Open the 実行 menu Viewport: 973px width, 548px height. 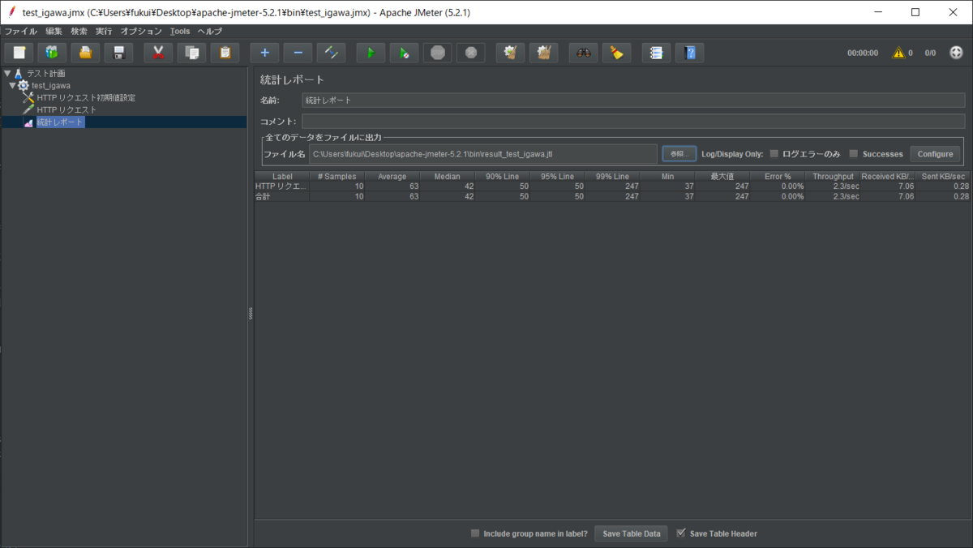[104, 31]
